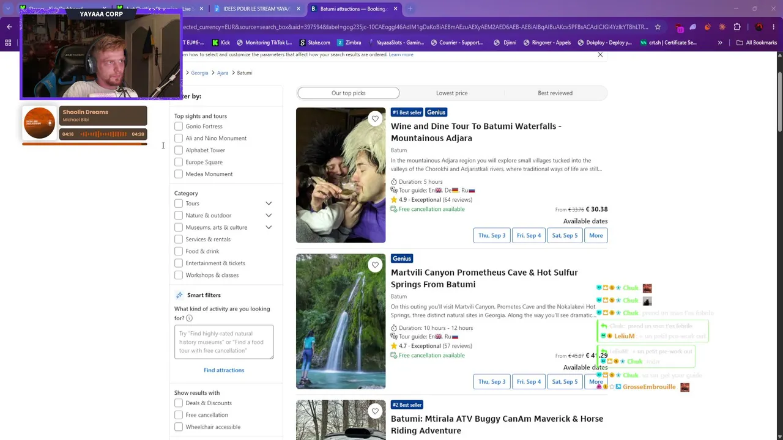Pick Thu, Sep 3 for Wine and Dine Tour

pos(492,235)
